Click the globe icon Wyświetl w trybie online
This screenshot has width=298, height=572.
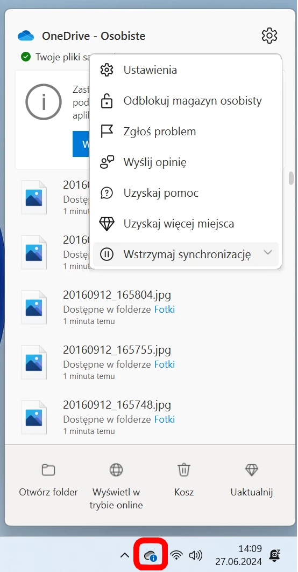point(116,470)
